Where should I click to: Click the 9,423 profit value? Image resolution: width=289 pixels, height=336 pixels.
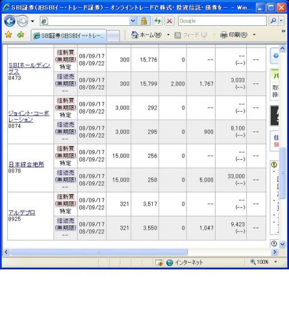click(x=238, y=224)
